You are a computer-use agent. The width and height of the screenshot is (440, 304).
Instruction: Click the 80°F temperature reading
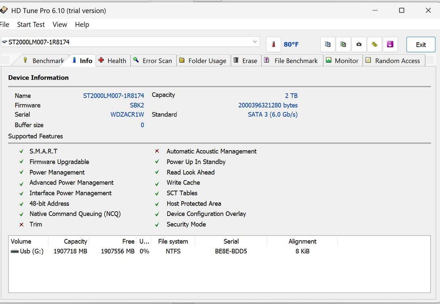tap(291, 44)
